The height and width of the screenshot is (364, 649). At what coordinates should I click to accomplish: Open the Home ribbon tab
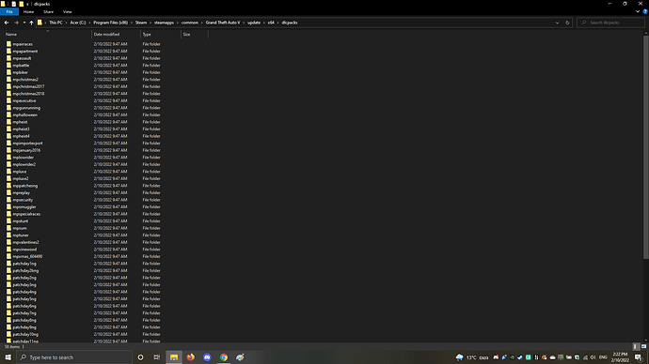[28, 12]
